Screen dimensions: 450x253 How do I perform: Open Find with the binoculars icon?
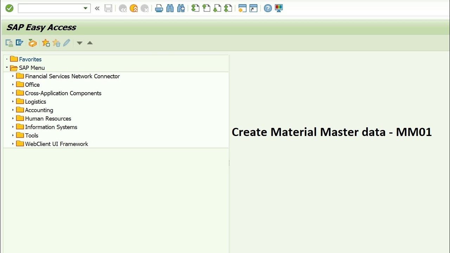[170, 8]
